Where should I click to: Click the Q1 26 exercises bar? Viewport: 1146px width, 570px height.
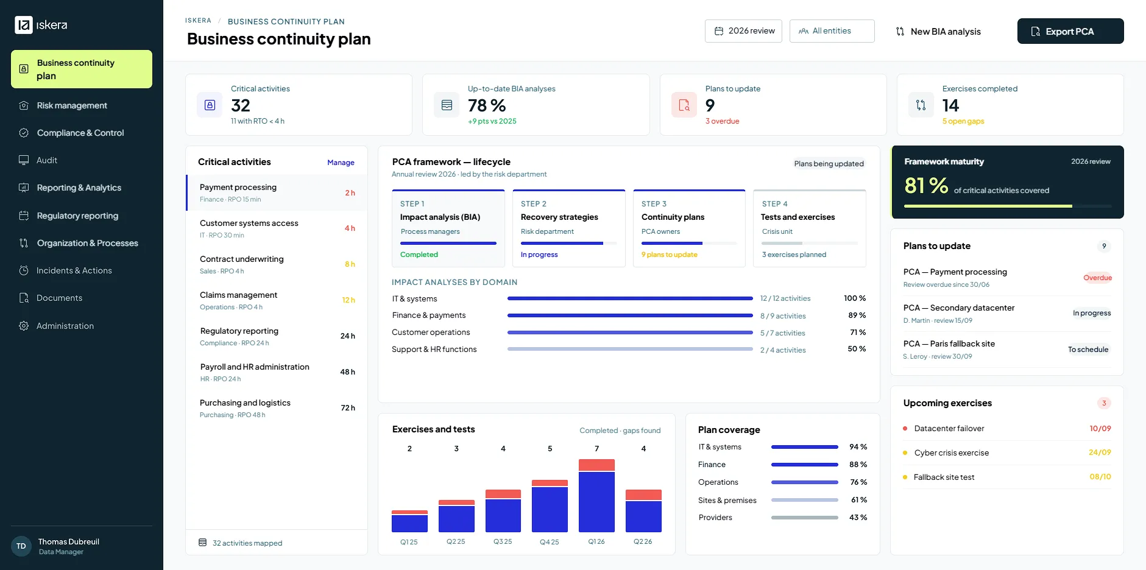tap(596, 496)
